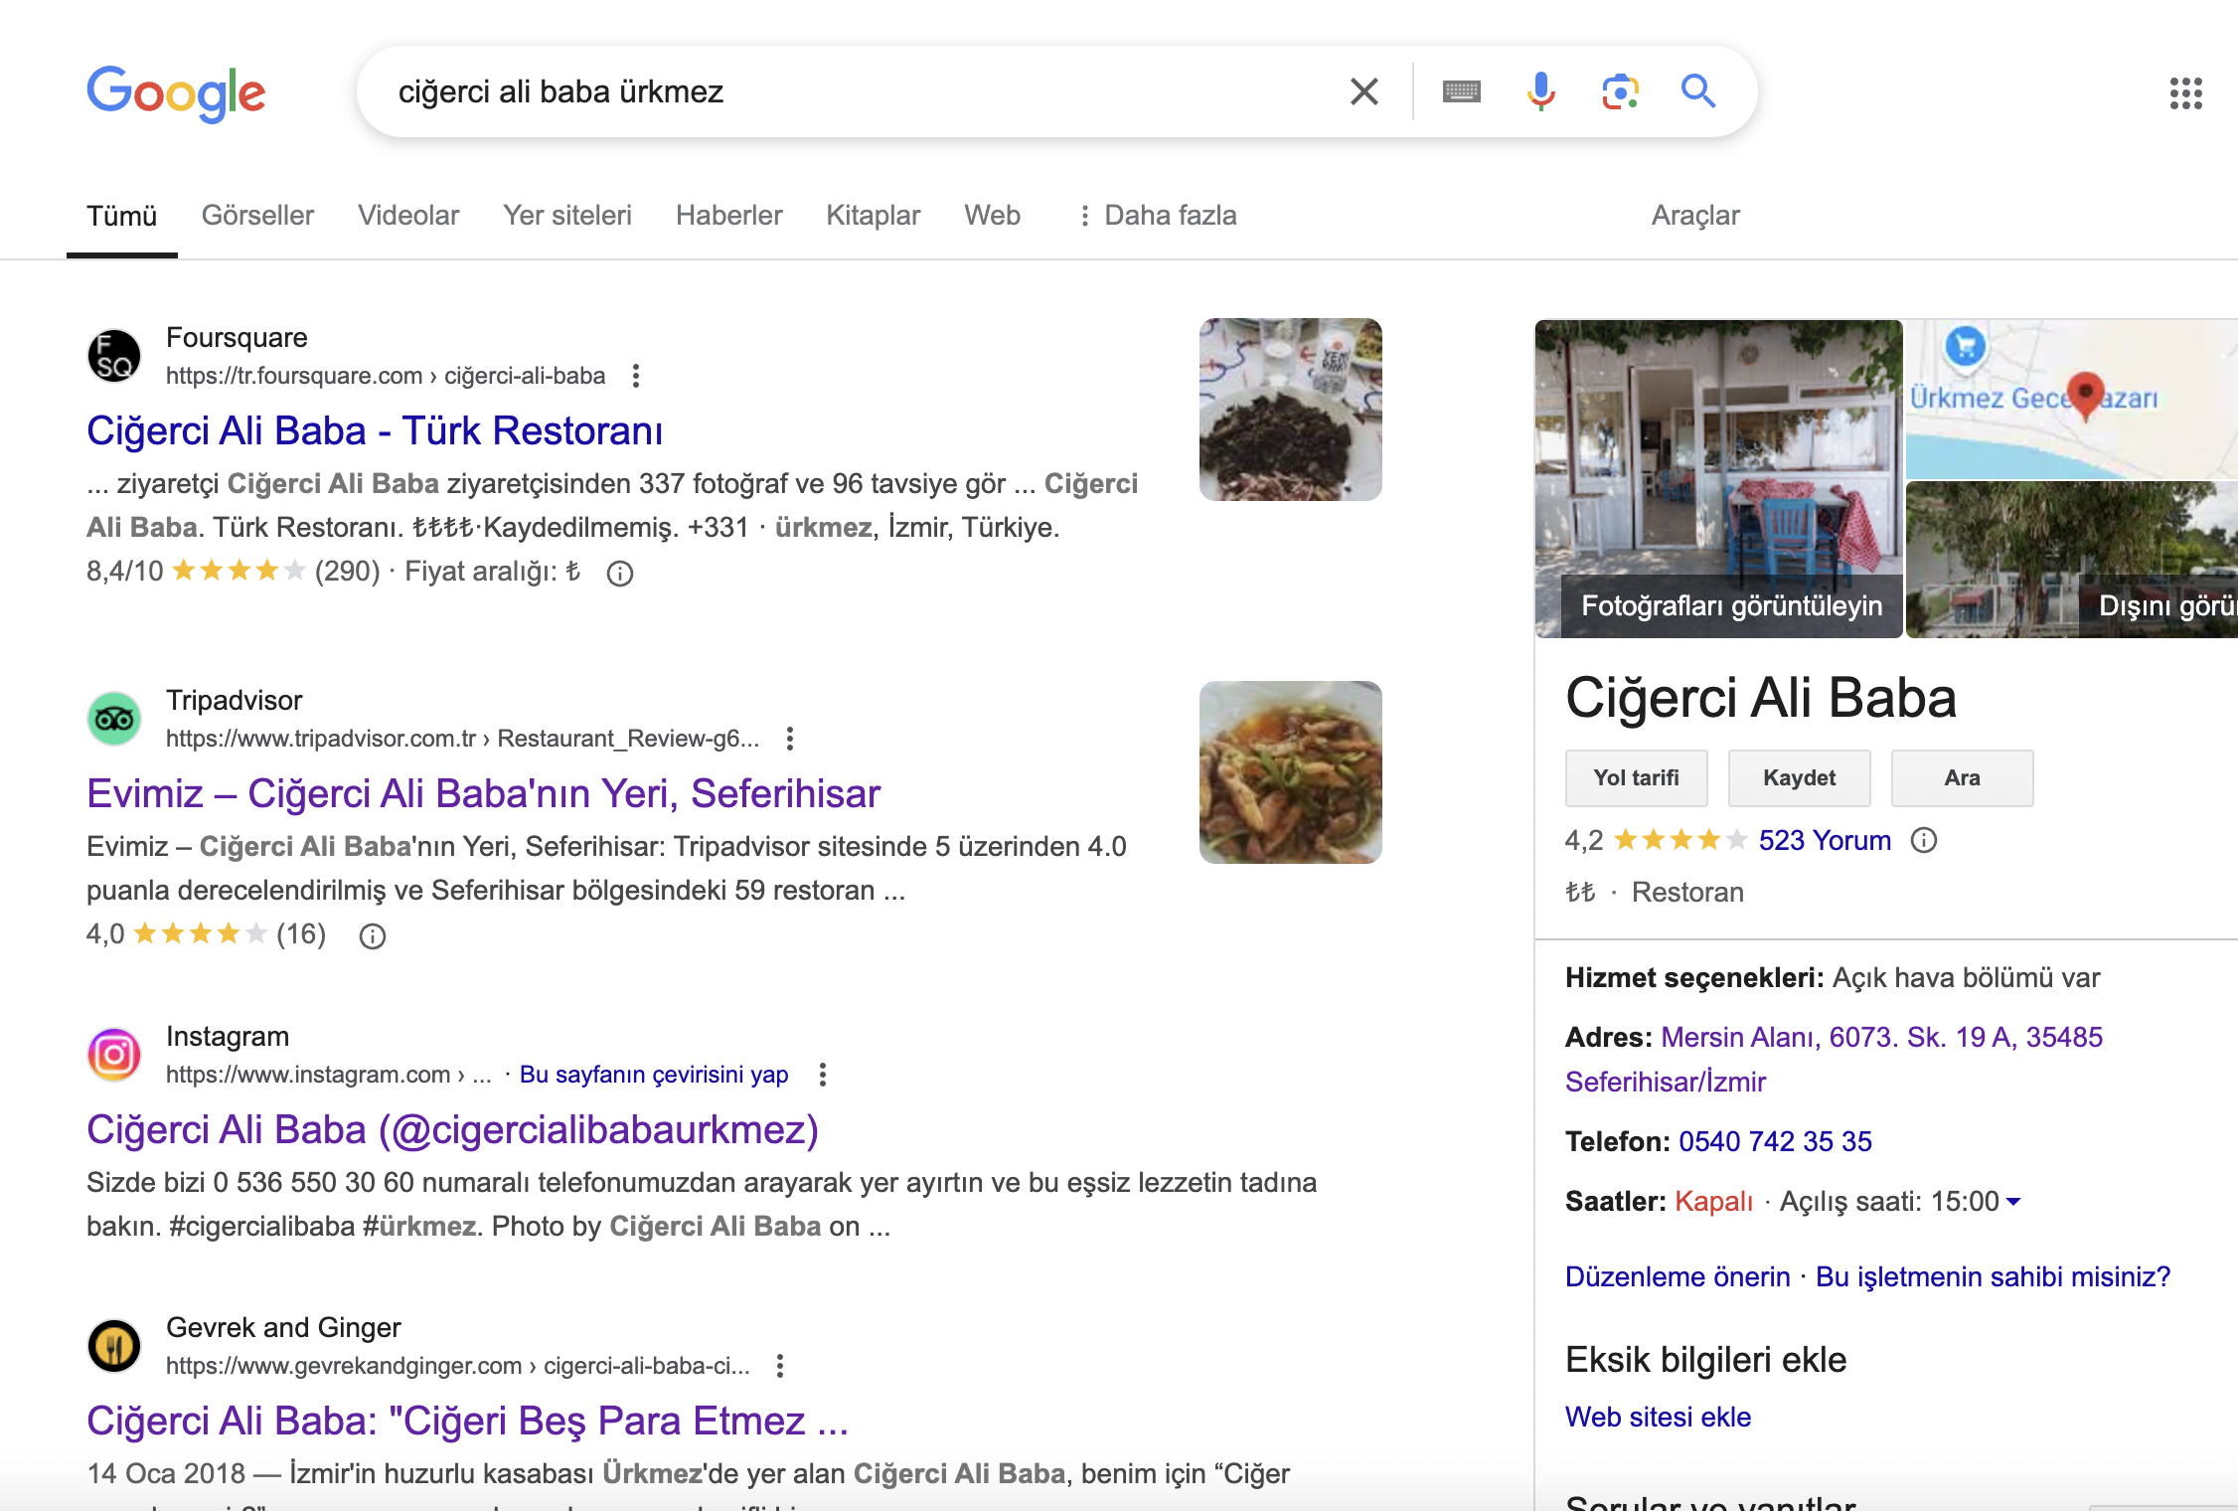
Task: Click the Tripadvisor URL breadcrumb text
Action: coord(462,739)
